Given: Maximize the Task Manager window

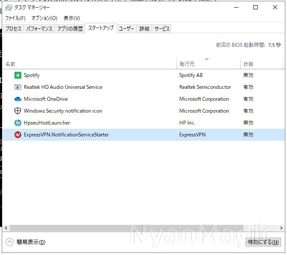Looking at the screenshot, I should 255,8.
